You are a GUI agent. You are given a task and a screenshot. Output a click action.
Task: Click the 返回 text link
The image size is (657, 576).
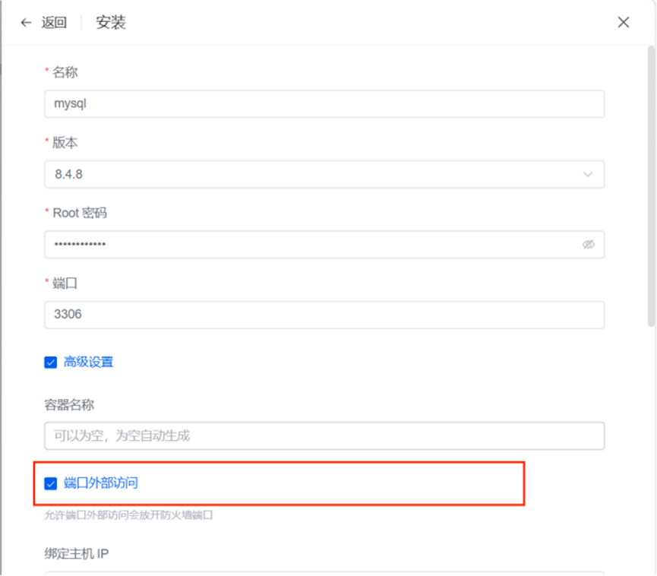coord(54,23)
